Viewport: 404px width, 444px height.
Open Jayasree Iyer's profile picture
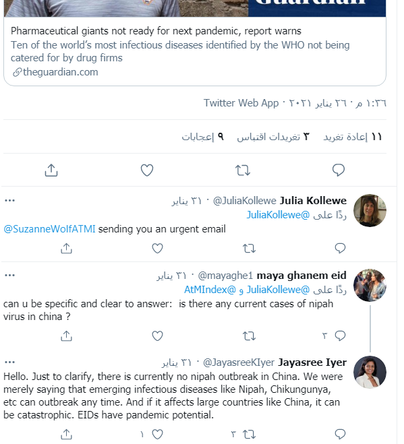[370, 372]
